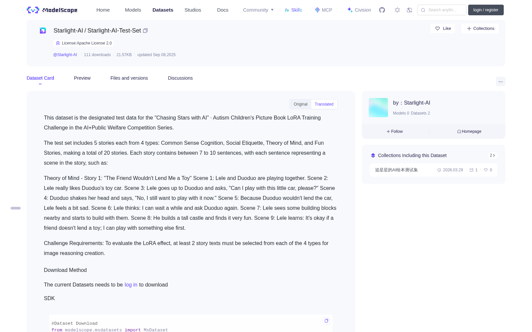This screenshot has height=332, width=532.
Task: Open the GitHub icon link
Action: tap(382, 10)
